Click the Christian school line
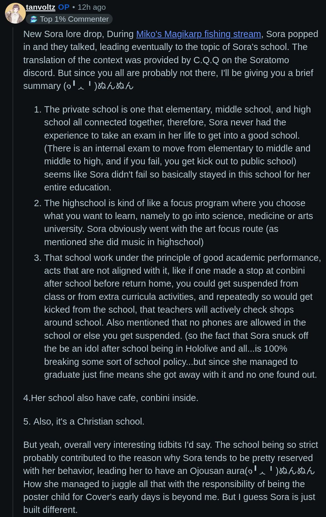 84,421
